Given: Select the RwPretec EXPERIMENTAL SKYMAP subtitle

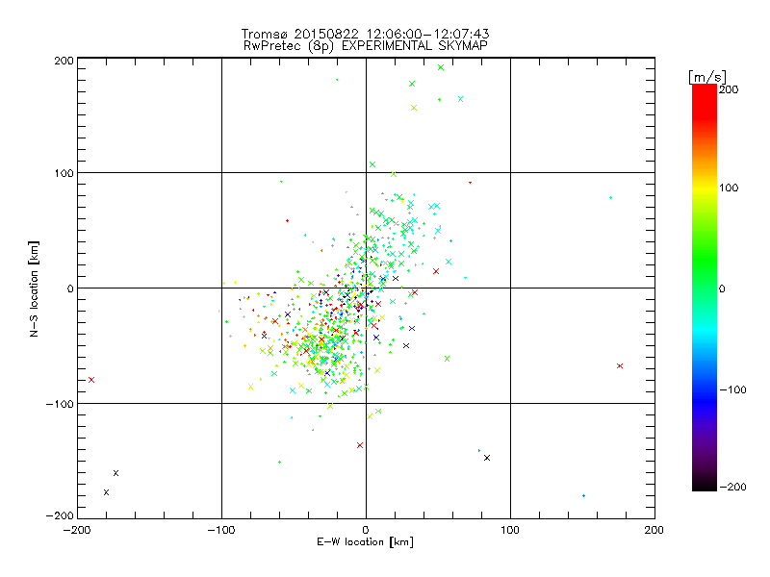Looking at the screenshot, I should (366, 45).
